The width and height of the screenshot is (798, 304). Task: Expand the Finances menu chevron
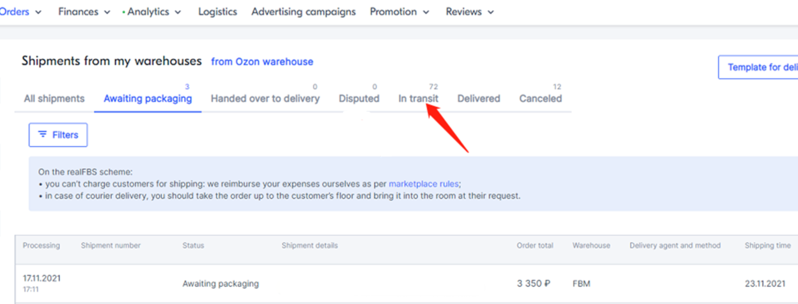pos(107,12)
